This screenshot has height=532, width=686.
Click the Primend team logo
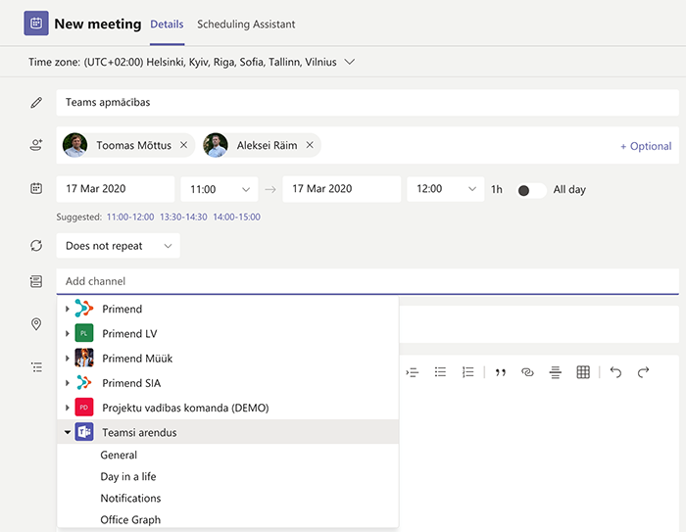84,309
